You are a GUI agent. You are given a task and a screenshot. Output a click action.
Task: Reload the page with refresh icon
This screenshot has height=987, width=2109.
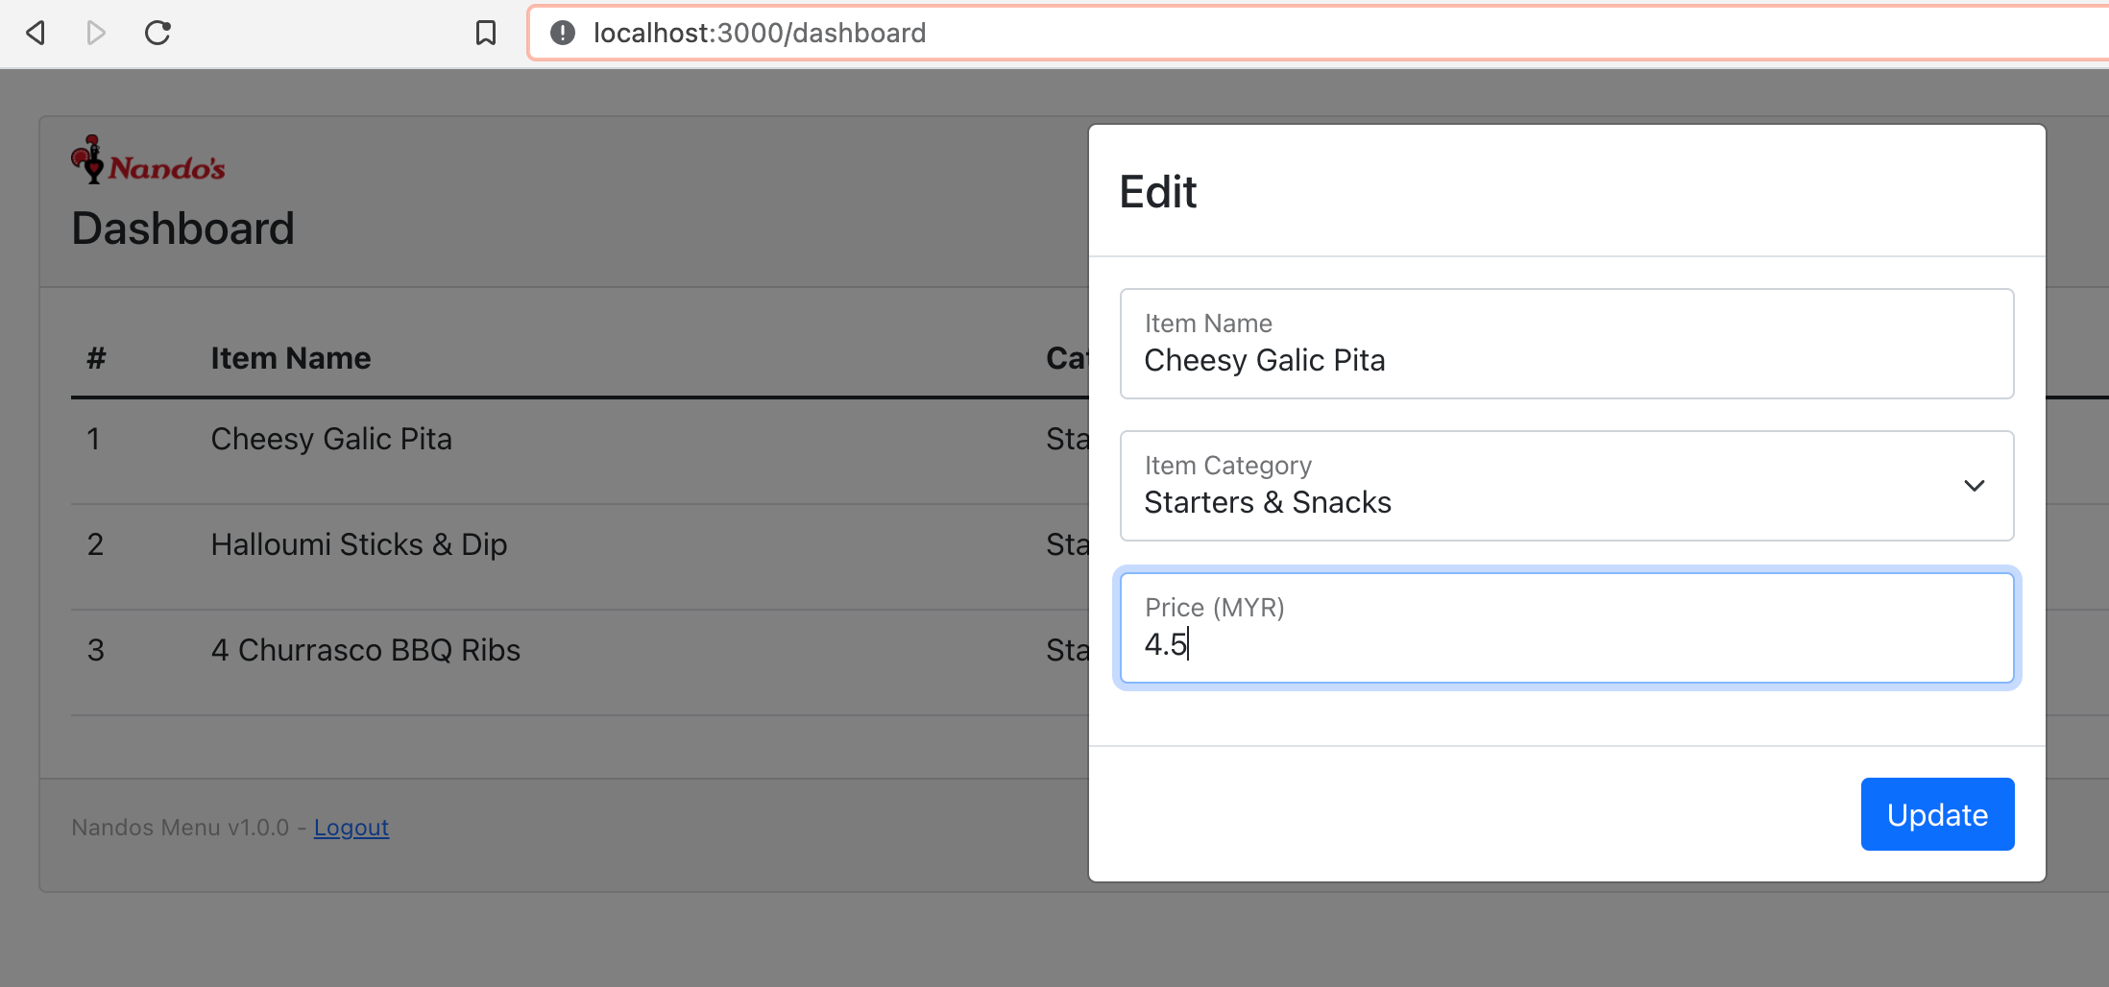(x=158, y=33)
